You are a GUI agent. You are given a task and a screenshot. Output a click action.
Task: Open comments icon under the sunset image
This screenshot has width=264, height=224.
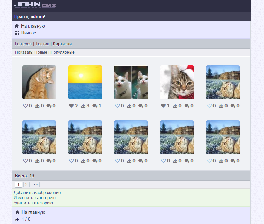[95, 106]
